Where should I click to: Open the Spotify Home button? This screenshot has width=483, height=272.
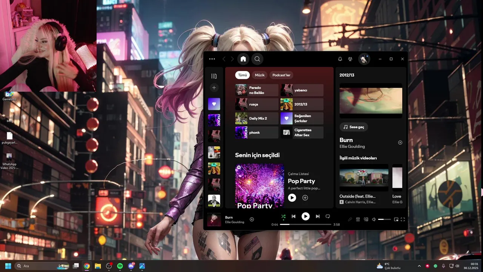243,59
